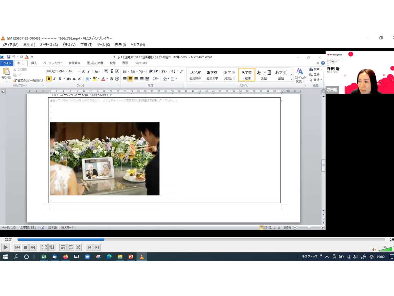
Task: Adjust the VLC volume slider
Action: pyautogui.click(x=385, y=249)
